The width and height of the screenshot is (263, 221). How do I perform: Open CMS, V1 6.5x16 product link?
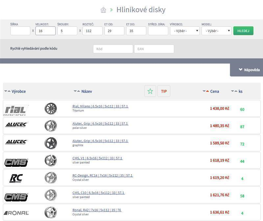point(97,158)
